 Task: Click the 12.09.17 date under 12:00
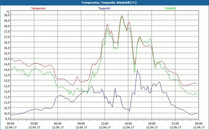click(x=105, y=127)
